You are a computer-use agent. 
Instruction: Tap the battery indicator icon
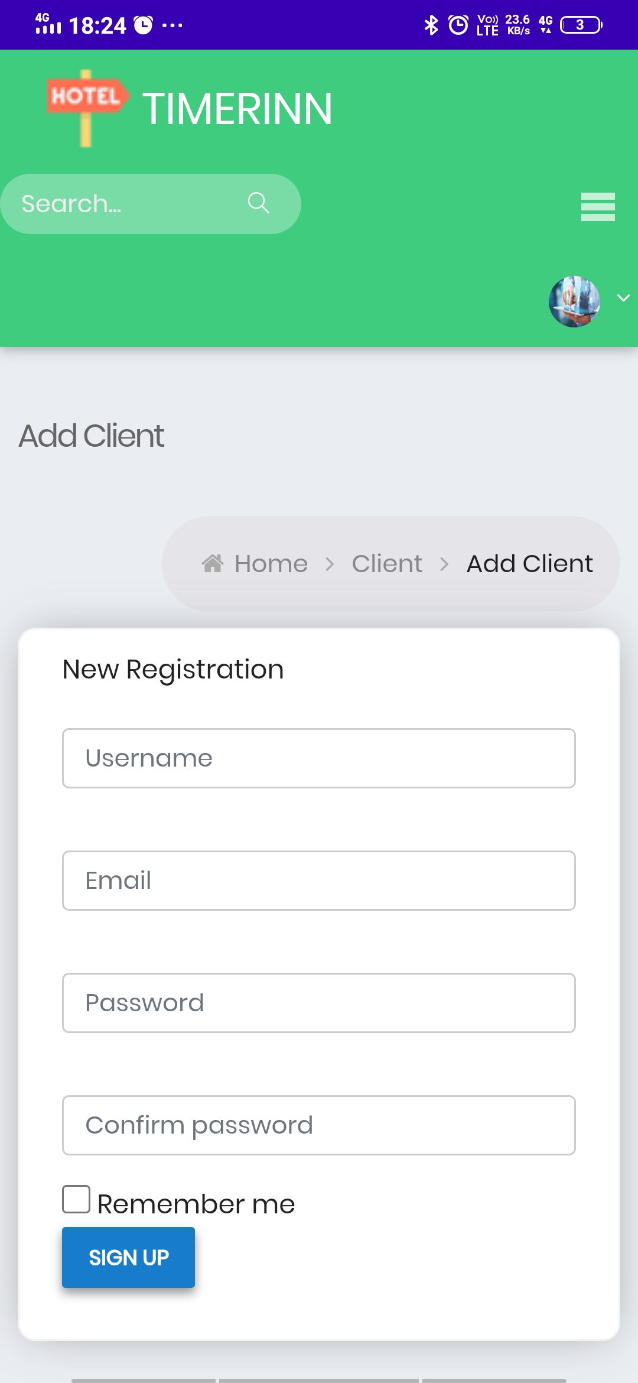[581, 25]
